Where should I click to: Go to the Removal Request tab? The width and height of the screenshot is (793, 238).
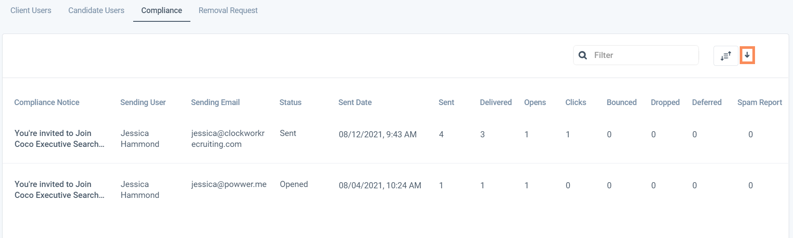228,10
